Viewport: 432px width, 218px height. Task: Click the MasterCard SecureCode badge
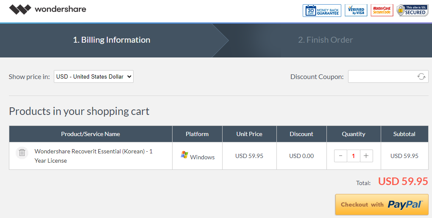click(x=382, y=11)
